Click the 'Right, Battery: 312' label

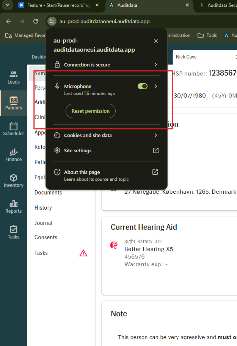click(x=143, y=242)
